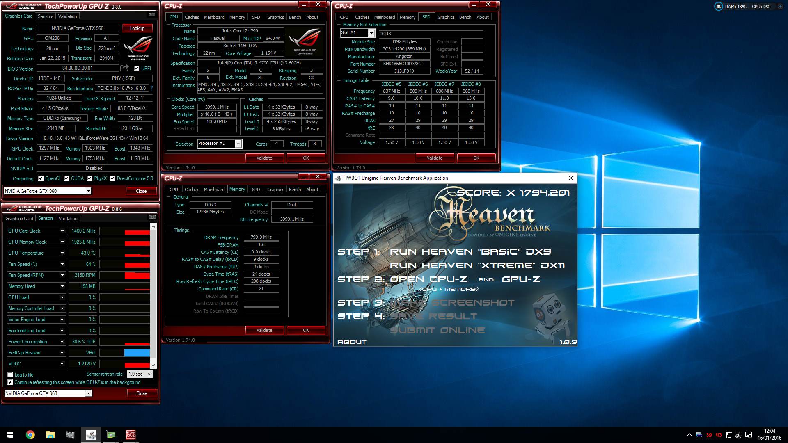Click the GPU name field NVIDIA GeForce GTX 960
This screenshot has height=443, width=788.
point(78,28)
